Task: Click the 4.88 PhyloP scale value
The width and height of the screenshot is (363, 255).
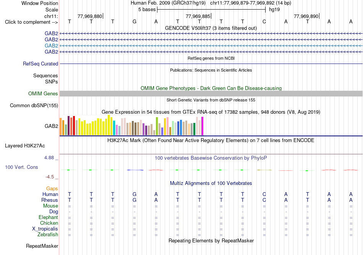Action: pyautogui.click(x=49, y=158)
